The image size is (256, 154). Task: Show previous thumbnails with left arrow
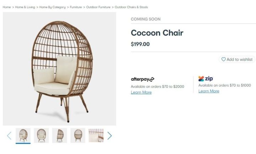point(9,136)
